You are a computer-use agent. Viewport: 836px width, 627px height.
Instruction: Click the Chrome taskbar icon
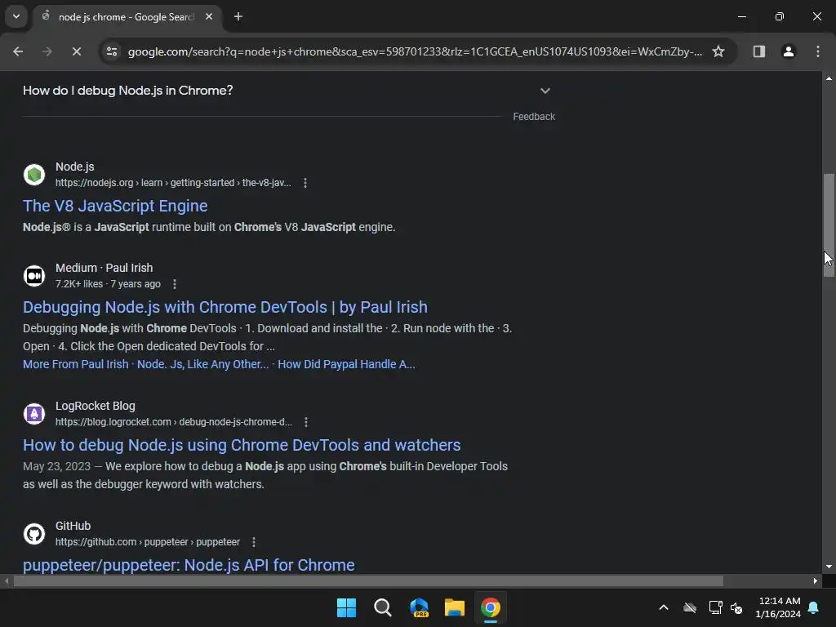(491, 607)
